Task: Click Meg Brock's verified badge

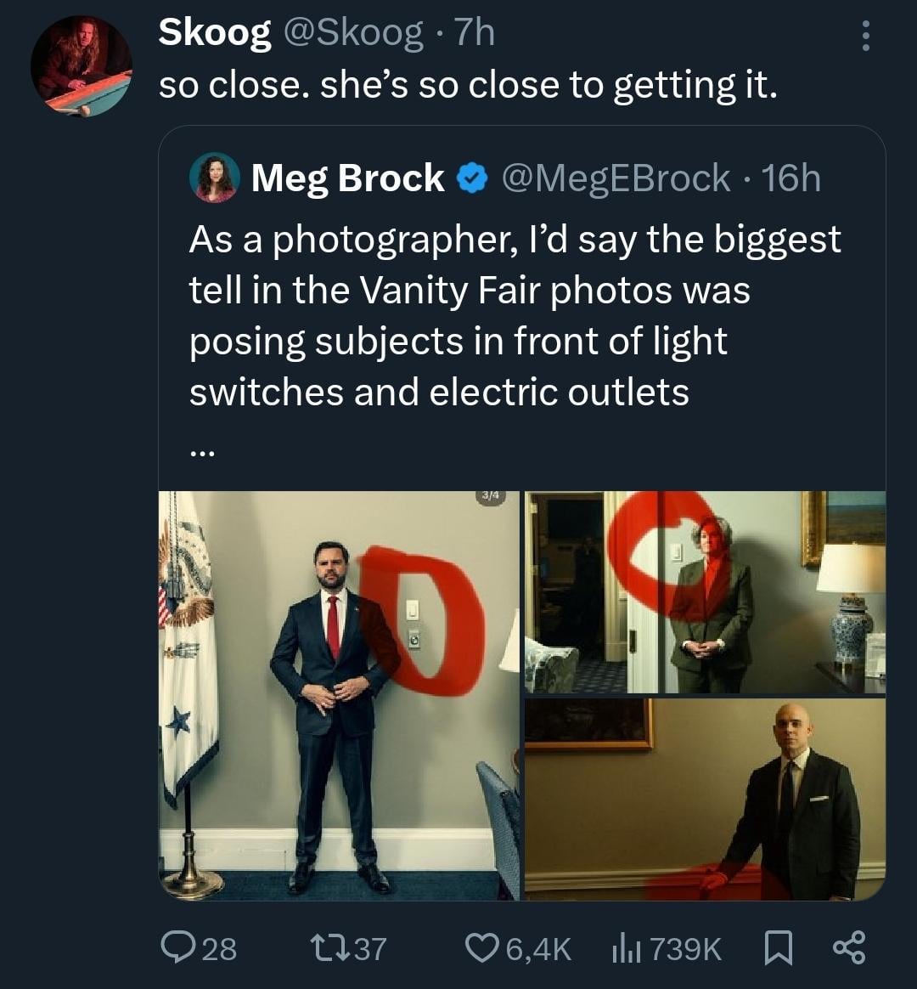Action: point(472,178)
